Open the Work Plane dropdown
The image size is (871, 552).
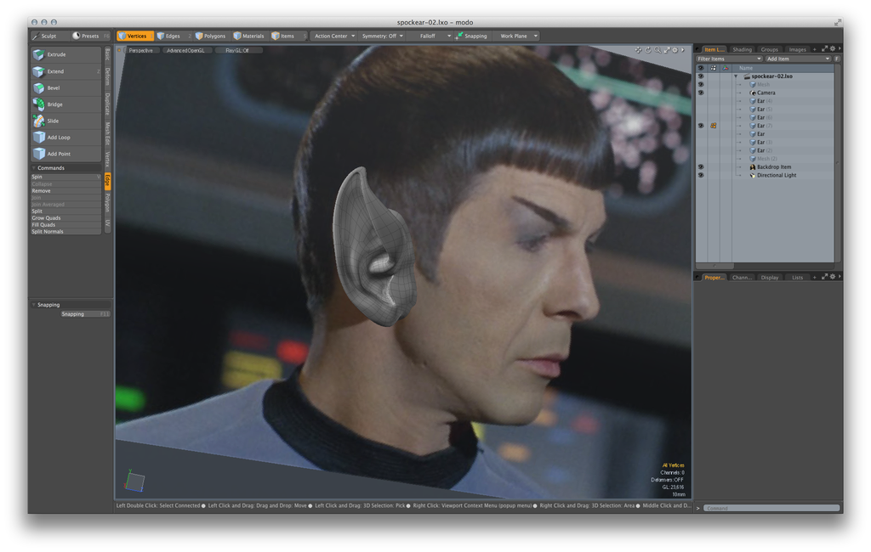click(516, 36)
